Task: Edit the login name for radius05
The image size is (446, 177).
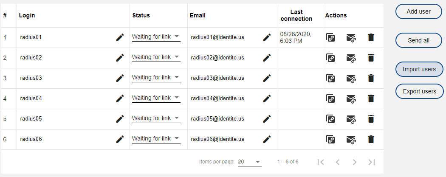Action: [x=120, y=119]
